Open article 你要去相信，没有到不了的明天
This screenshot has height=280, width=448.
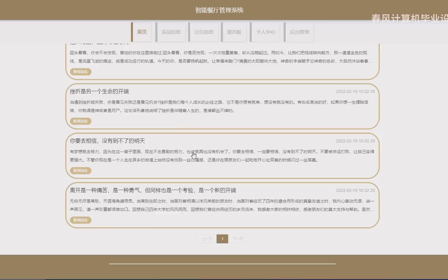(107, 141)
